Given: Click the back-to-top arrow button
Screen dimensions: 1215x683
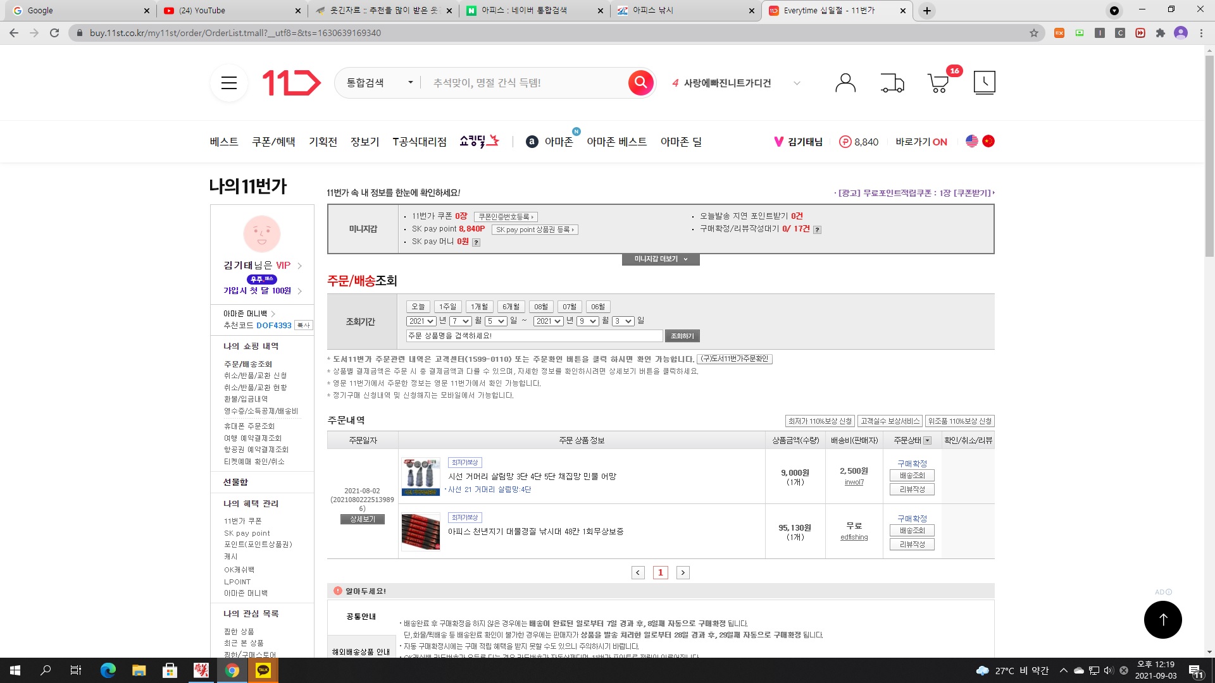Looking at the screenshot, I should pyautogui.click(x=1162, y=620).
